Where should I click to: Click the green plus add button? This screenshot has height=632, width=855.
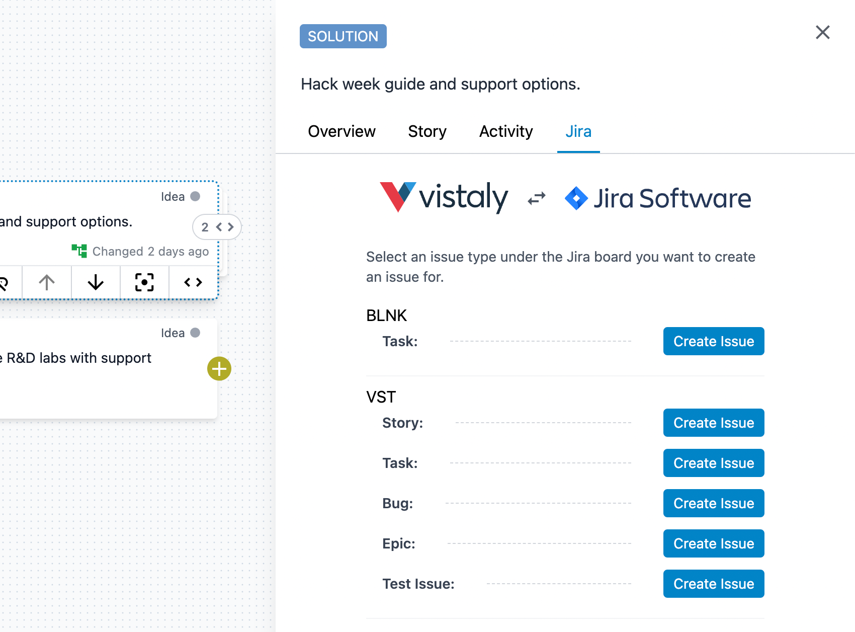(x=219, y=369)
